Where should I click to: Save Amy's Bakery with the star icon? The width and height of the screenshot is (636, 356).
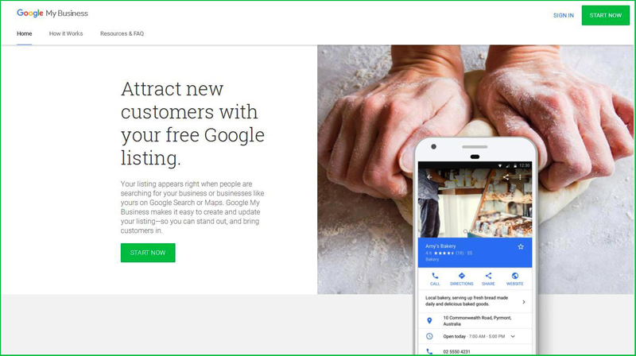click(521, 246)
